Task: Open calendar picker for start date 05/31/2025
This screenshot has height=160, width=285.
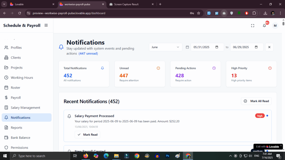Action: tap(217, 47)
